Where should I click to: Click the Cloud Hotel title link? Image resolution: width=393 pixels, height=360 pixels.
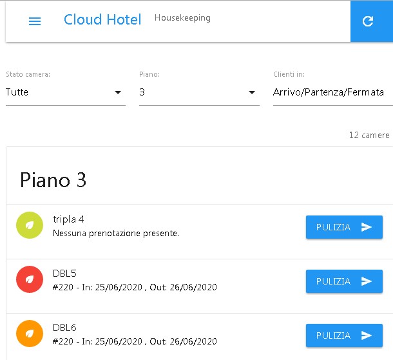pyautogui.click(x=102, y=19)
